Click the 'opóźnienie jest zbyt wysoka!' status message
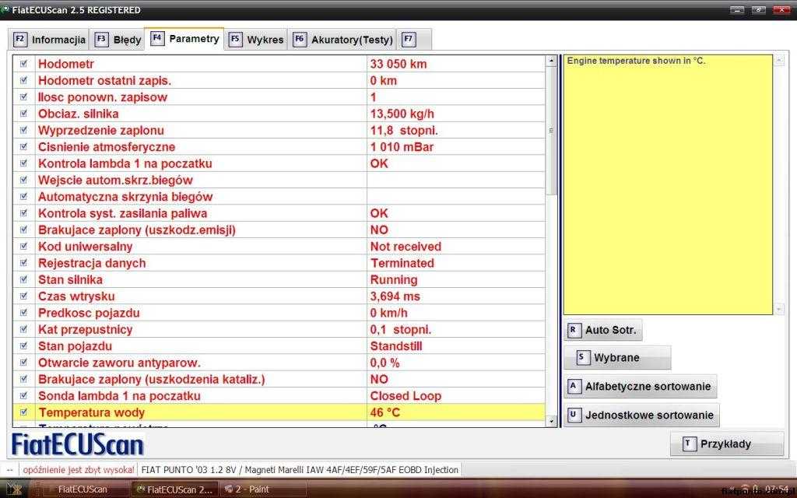Viewport: 797px width, 498px height. pyautogui.click(x=79, y=470)
